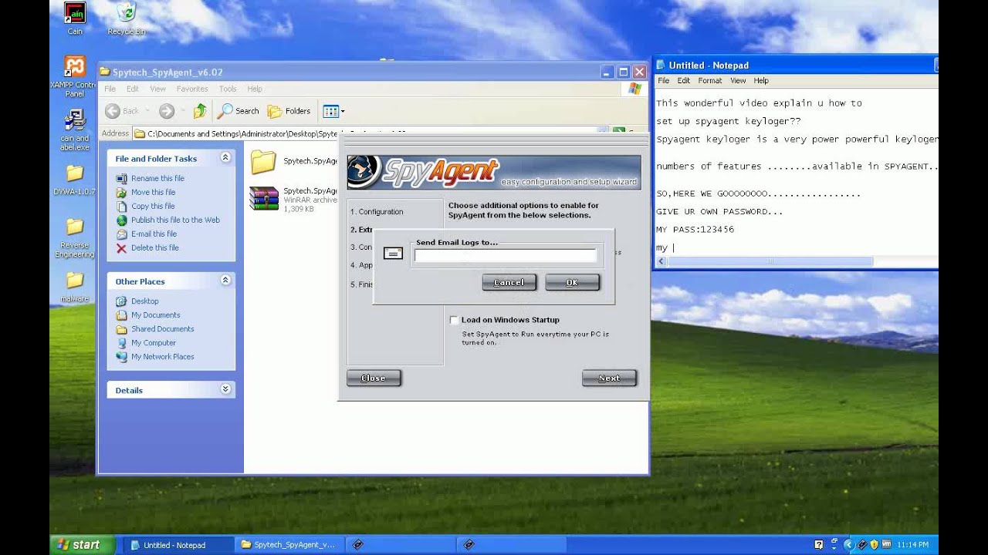
Task: Click the Send Email Logs to input field
Action: [x=506, y=256]
